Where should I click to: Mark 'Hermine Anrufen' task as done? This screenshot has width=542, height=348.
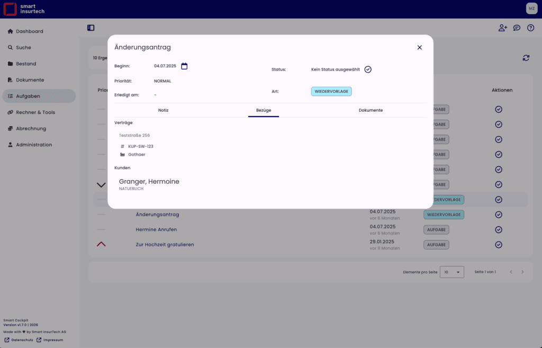coord(498,230)
